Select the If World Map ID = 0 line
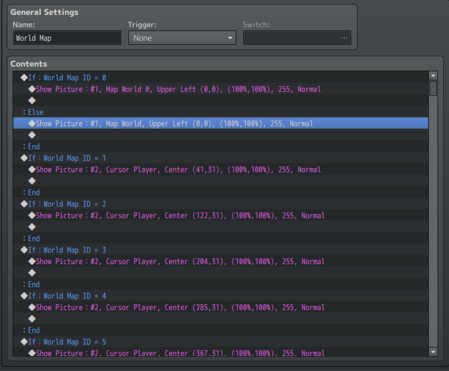 67,78
